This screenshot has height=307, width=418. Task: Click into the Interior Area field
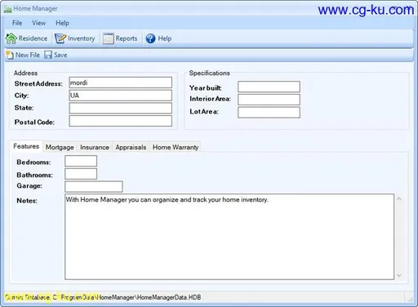(x=269, y=100)
